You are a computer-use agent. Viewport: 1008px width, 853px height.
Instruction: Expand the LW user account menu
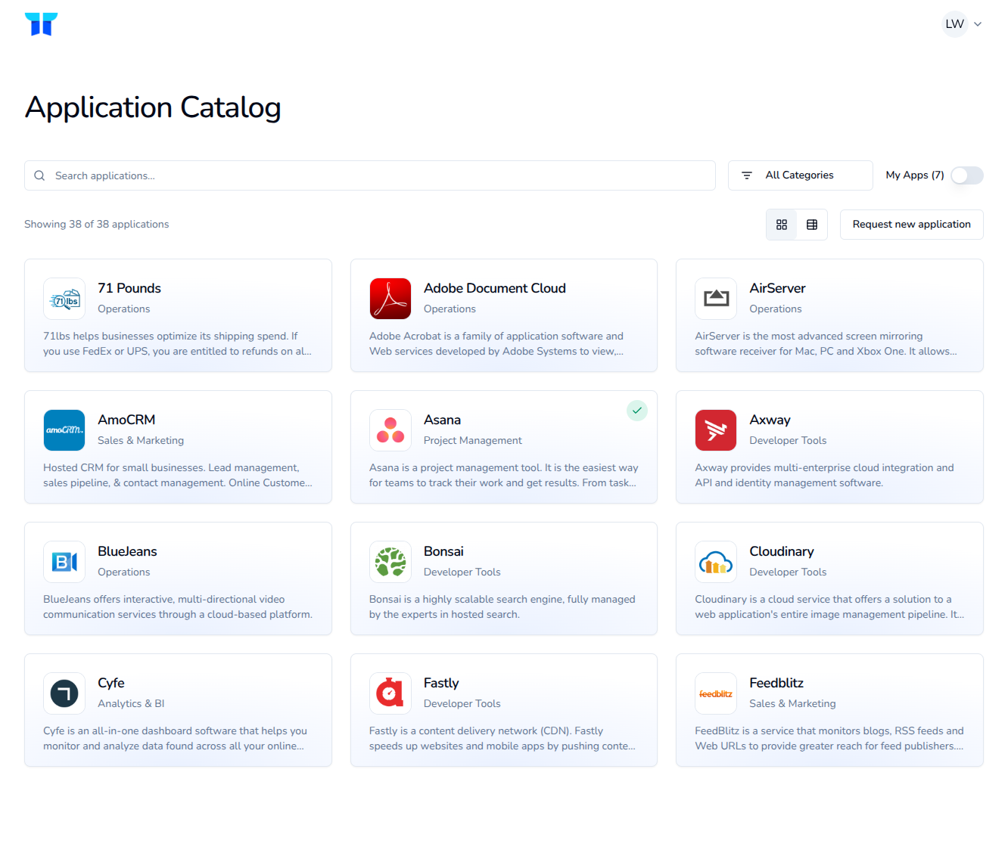(963, 24)
